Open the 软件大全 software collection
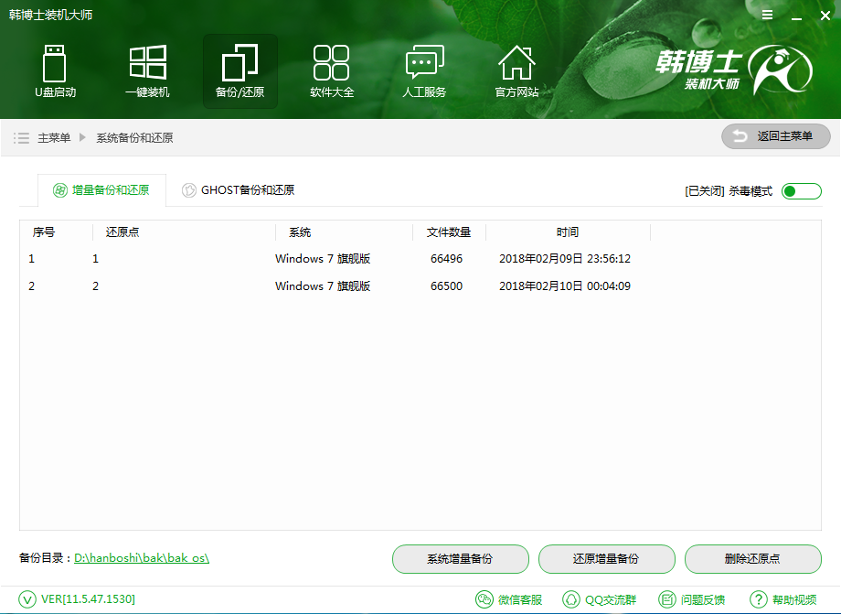 point(332,71)
